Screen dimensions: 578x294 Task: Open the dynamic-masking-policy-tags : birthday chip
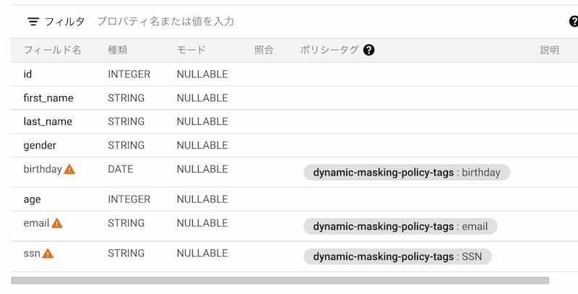point(407,173)
